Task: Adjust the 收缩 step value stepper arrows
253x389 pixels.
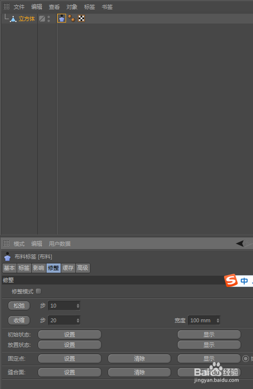Action: [78, 320]
